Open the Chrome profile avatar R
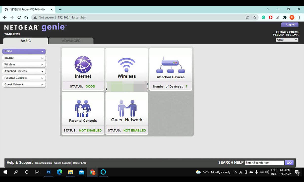 (x=292, y=17)
